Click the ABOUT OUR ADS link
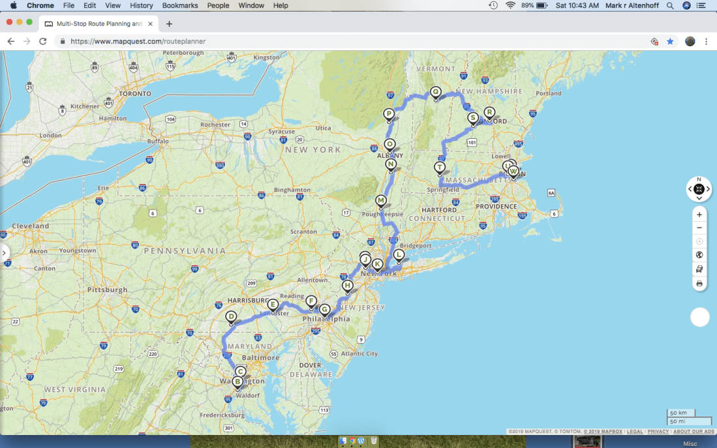 coord(694,432)
